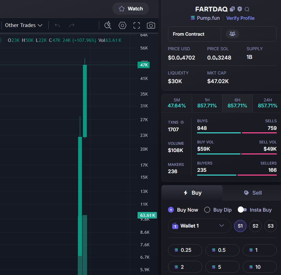The image size is (281, 275).
Task: Click the shield security icon next to FARTDAQ
Action: [240, 9]
